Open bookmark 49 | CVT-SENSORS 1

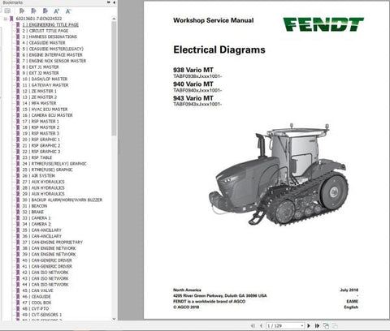tap(42, 315)
